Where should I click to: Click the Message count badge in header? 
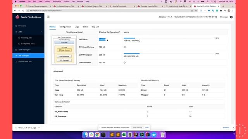coord(231,17)
